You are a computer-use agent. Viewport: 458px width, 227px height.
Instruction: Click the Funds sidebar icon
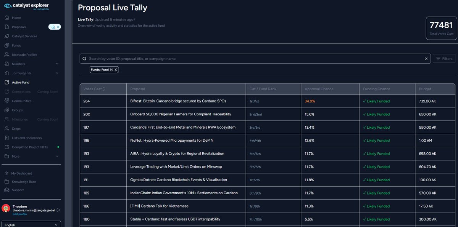(x=6, y=45)
